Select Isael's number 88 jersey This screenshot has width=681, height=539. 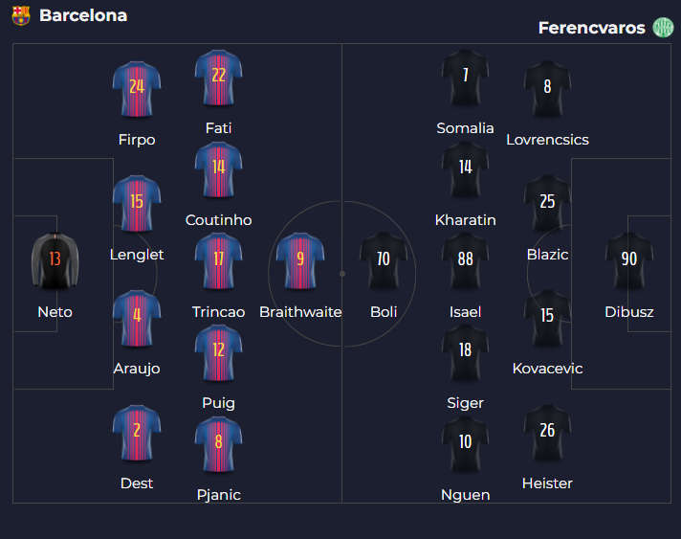tap(465, 260)
